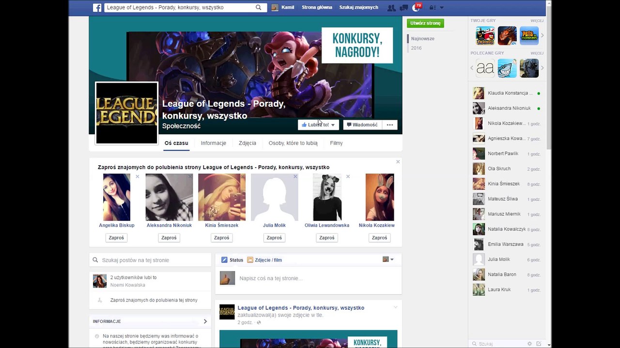Click the post author League of Legends avatar
The width and height of the screenshot is (620, 348).
coord(227,312)
